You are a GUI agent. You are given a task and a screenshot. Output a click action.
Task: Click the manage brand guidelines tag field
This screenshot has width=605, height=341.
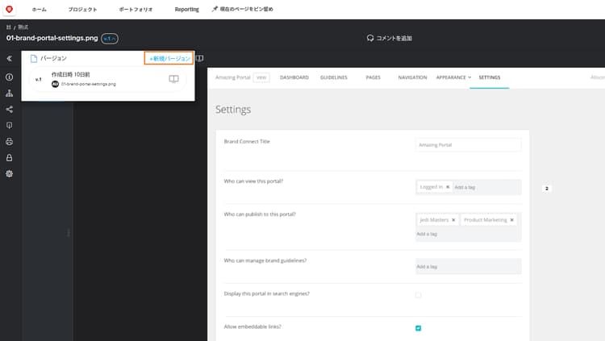point(468,267)
